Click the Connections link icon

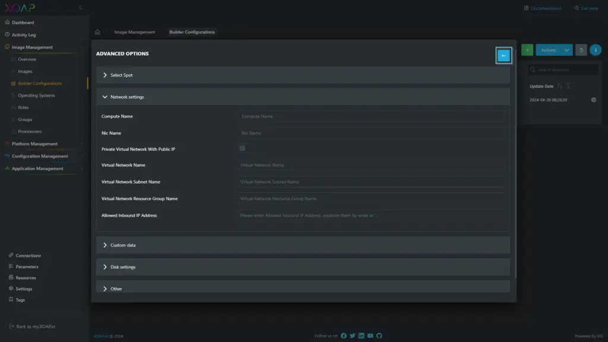(x=11, y=255)
